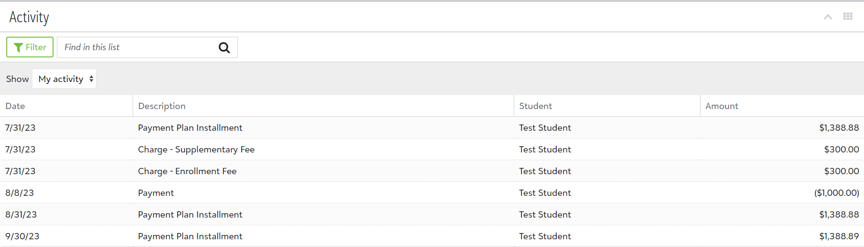The height and width of the screenshot is (247, 864).
Task: Open the 8/31/23 Payment Plan Installment row
Action: pos(190,215)
